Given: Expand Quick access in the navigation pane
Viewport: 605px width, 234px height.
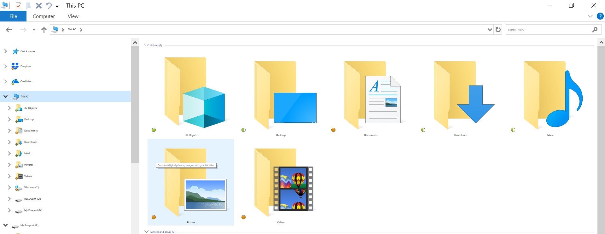Looking at the screenshot, I should point(5,51).
